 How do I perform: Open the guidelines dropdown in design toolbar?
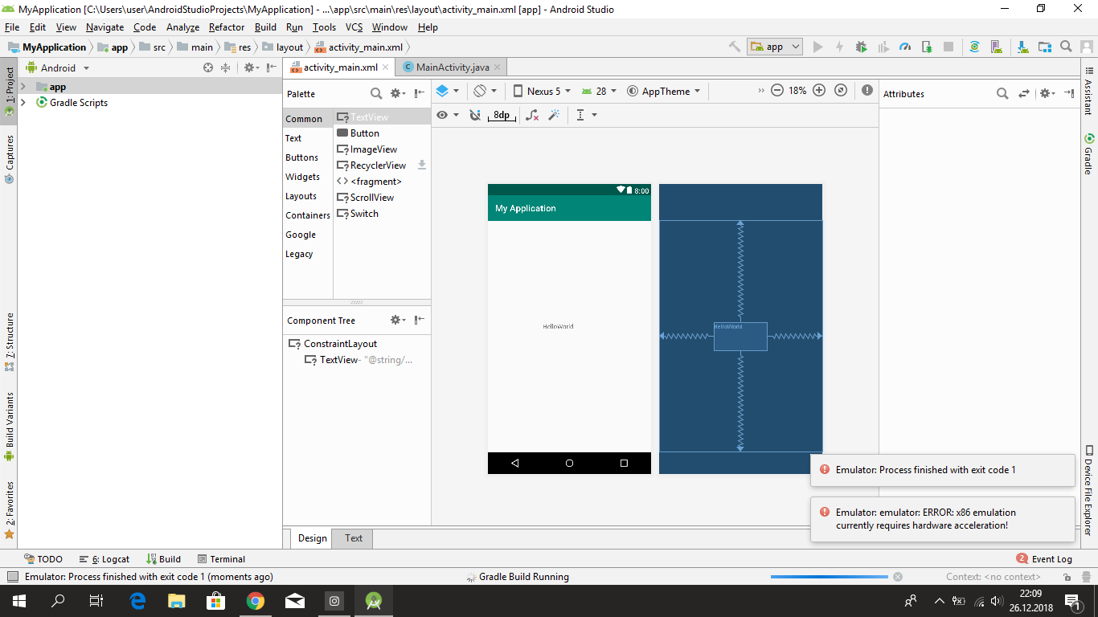click(586, 115)
